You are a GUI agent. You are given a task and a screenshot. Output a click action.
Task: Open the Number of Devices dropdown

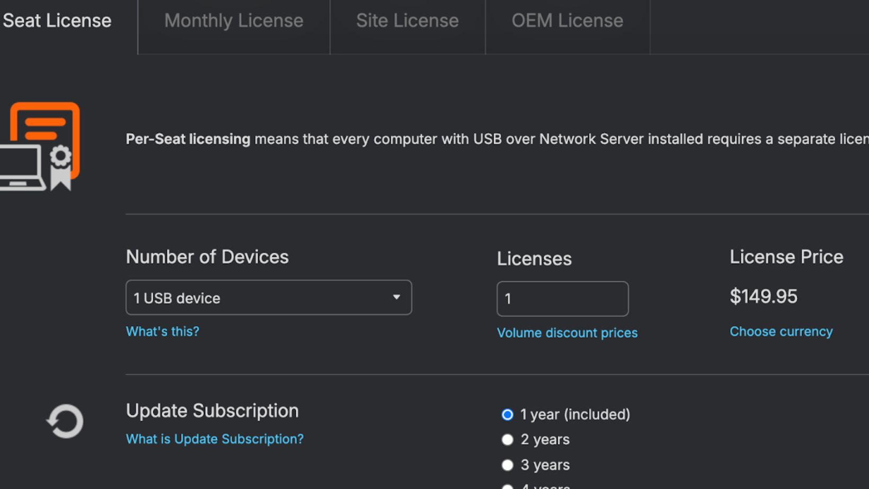(x=268, y=298)
